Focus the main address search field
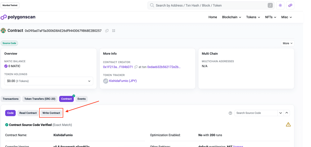The width and height of the screenshot is (311, 147). 210,5
